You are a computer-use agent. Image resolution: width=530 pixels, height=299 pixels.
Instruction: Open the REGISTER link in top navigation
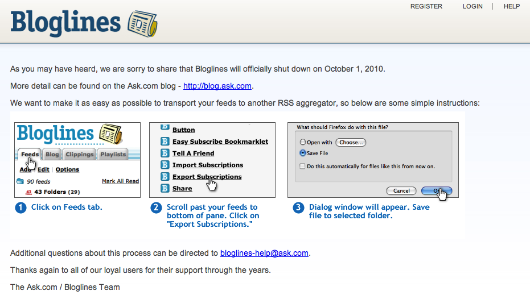coord(426,6)
